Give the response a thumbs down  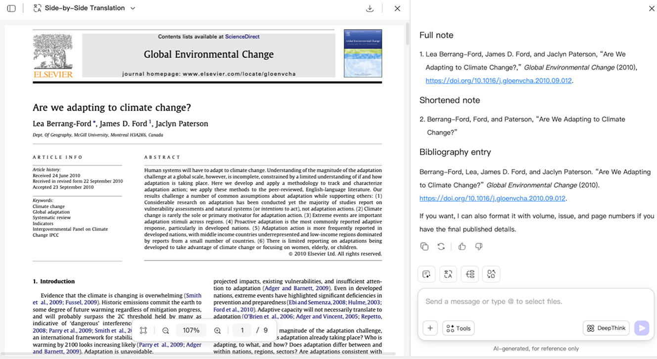click(x=479, y=246)
